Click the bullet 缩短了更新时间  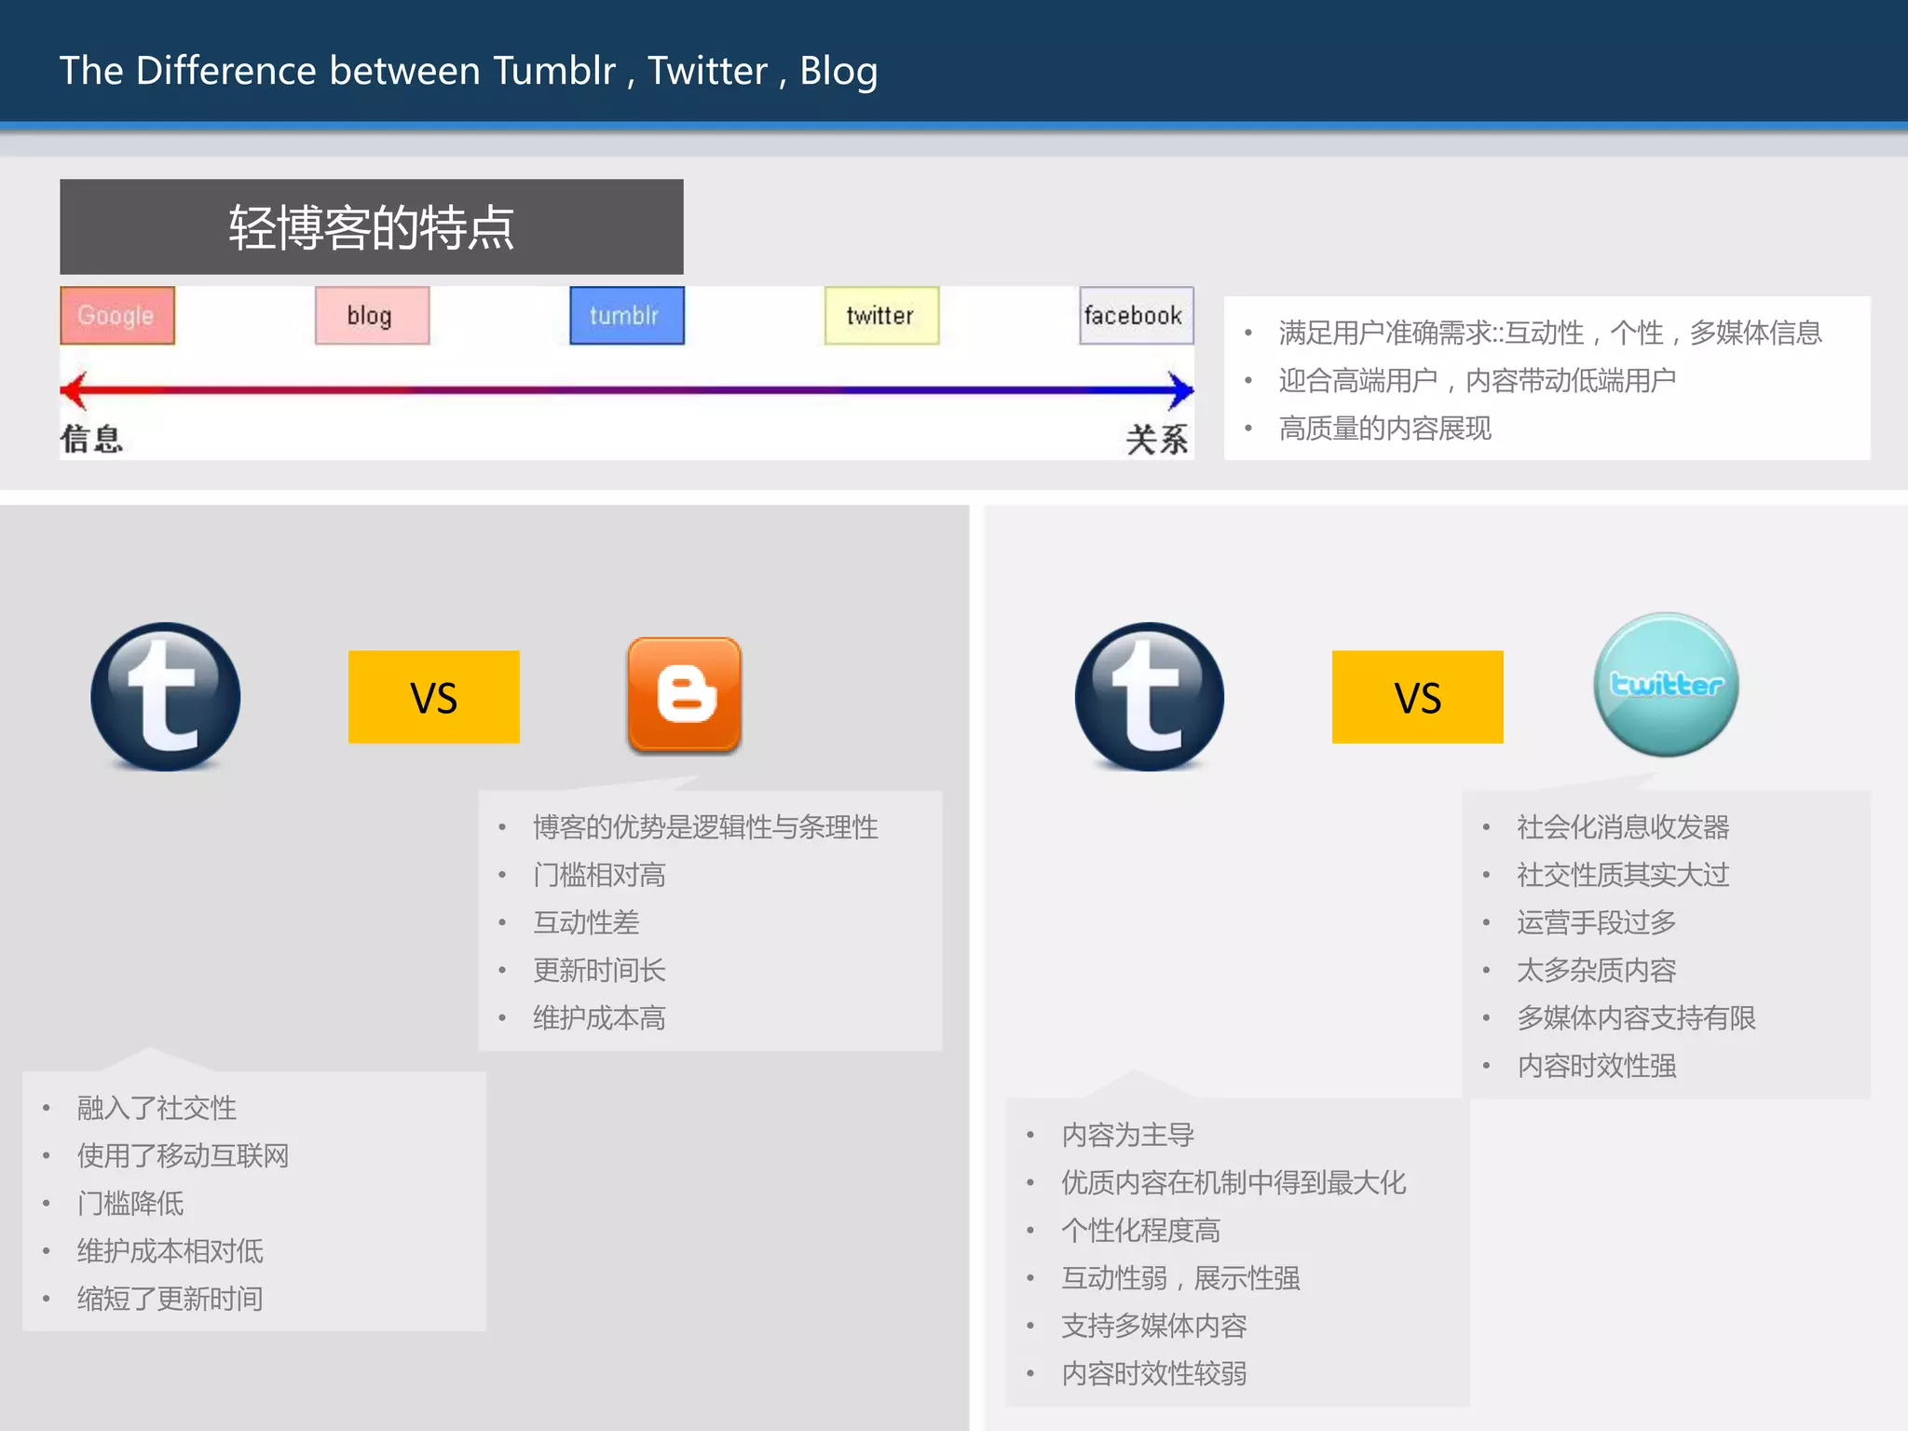click(170, 1298)
